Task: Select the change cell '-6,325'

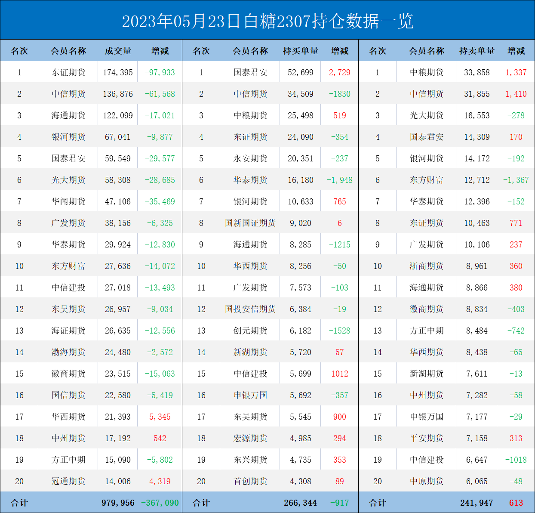Action: click(x=160, y=223)
